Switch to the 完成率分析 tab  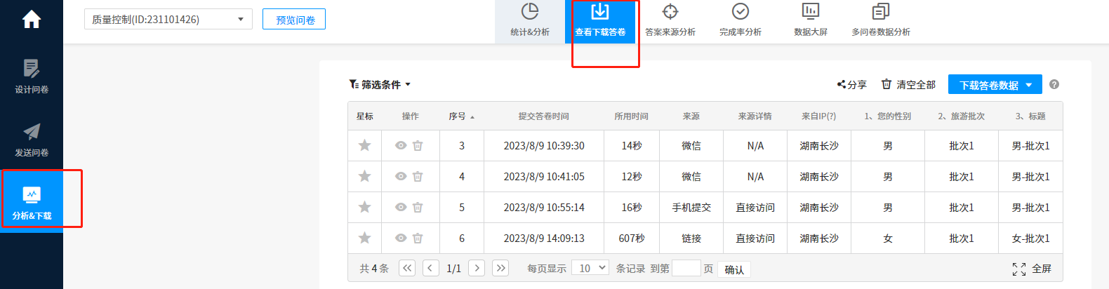[x=741, y=21]
